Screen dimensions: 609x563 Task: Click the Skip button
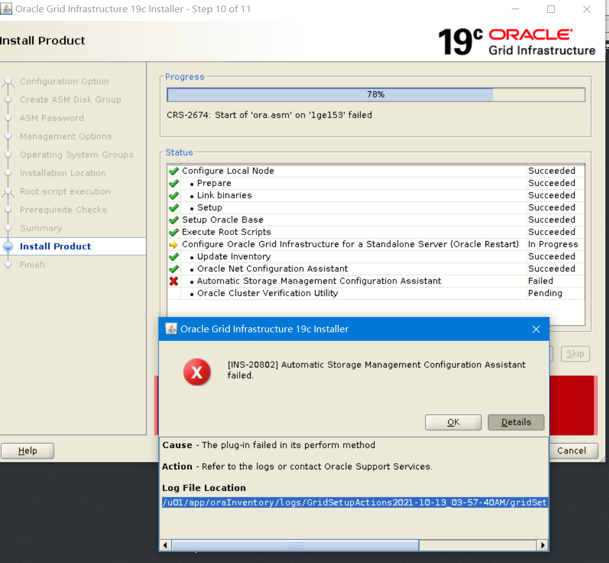tap(575, 354)
